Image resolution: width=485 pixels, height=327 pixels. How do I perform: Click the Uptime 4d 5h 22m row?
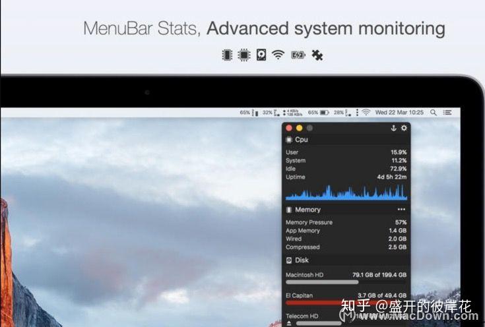(346, 177)
